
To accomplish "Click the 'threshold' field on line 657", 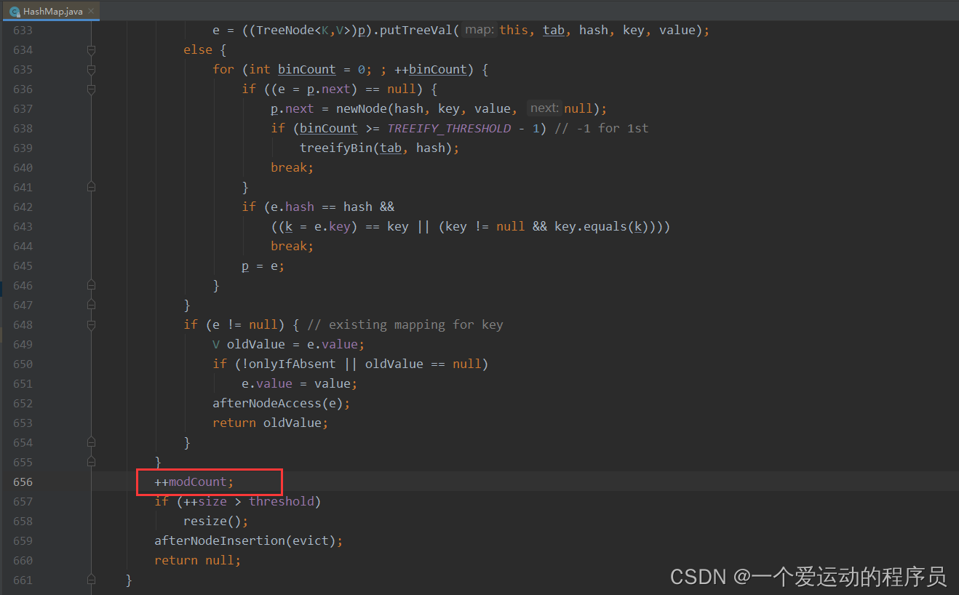I will click(x=281, y=501).
